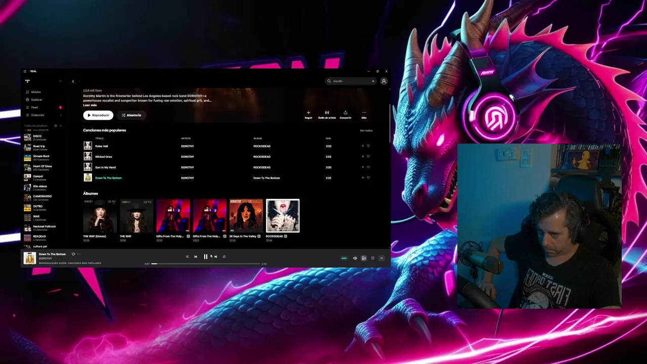Skip to next track
This screenshot has width=647, height=364.
(216, 257)
